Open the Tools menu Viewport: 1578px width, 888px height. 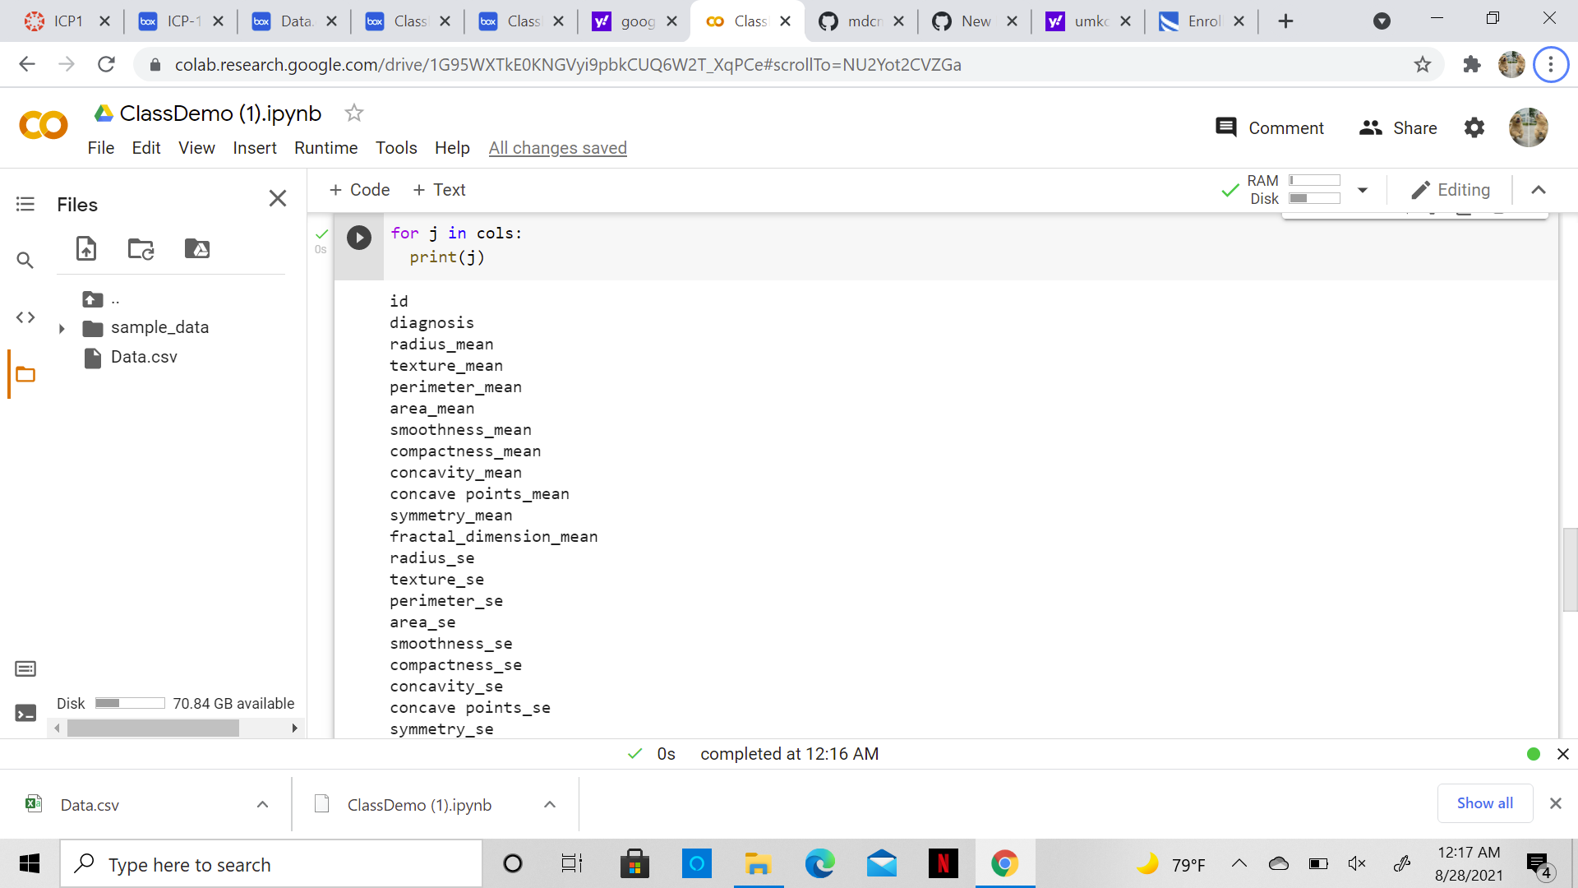396,148
